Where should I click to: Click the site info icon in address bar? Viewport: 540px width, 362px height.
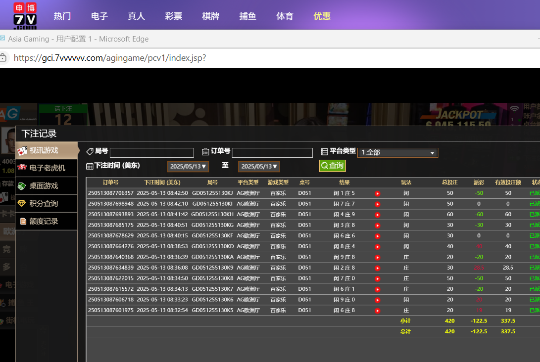3,58
